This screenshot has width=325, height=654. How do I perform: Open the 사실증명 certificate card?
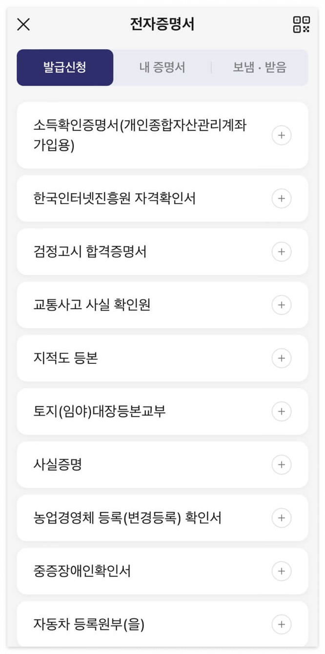coord(137,464)
